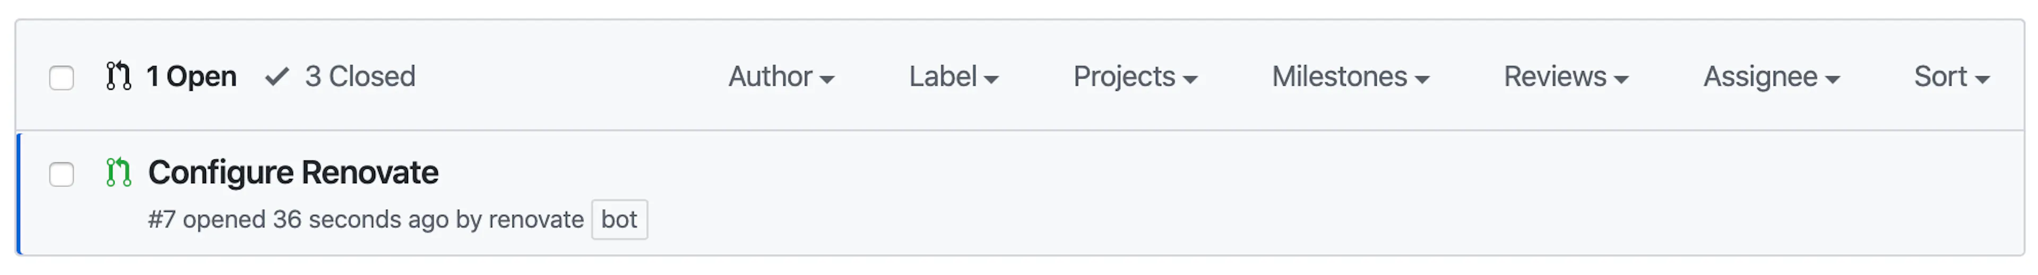Click the checkmark icon beside 3 Closed
The height and width of the screenshot is (275, 2038).
[277, 77]
